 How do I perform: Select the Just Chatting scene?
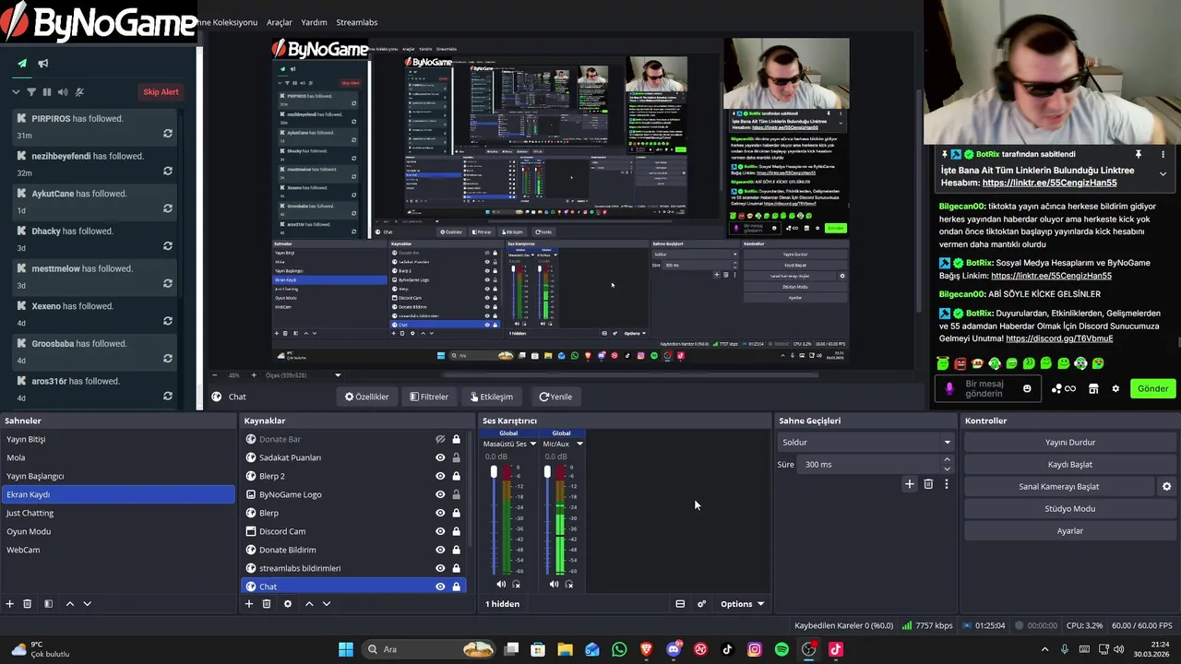tap(118, 513)
